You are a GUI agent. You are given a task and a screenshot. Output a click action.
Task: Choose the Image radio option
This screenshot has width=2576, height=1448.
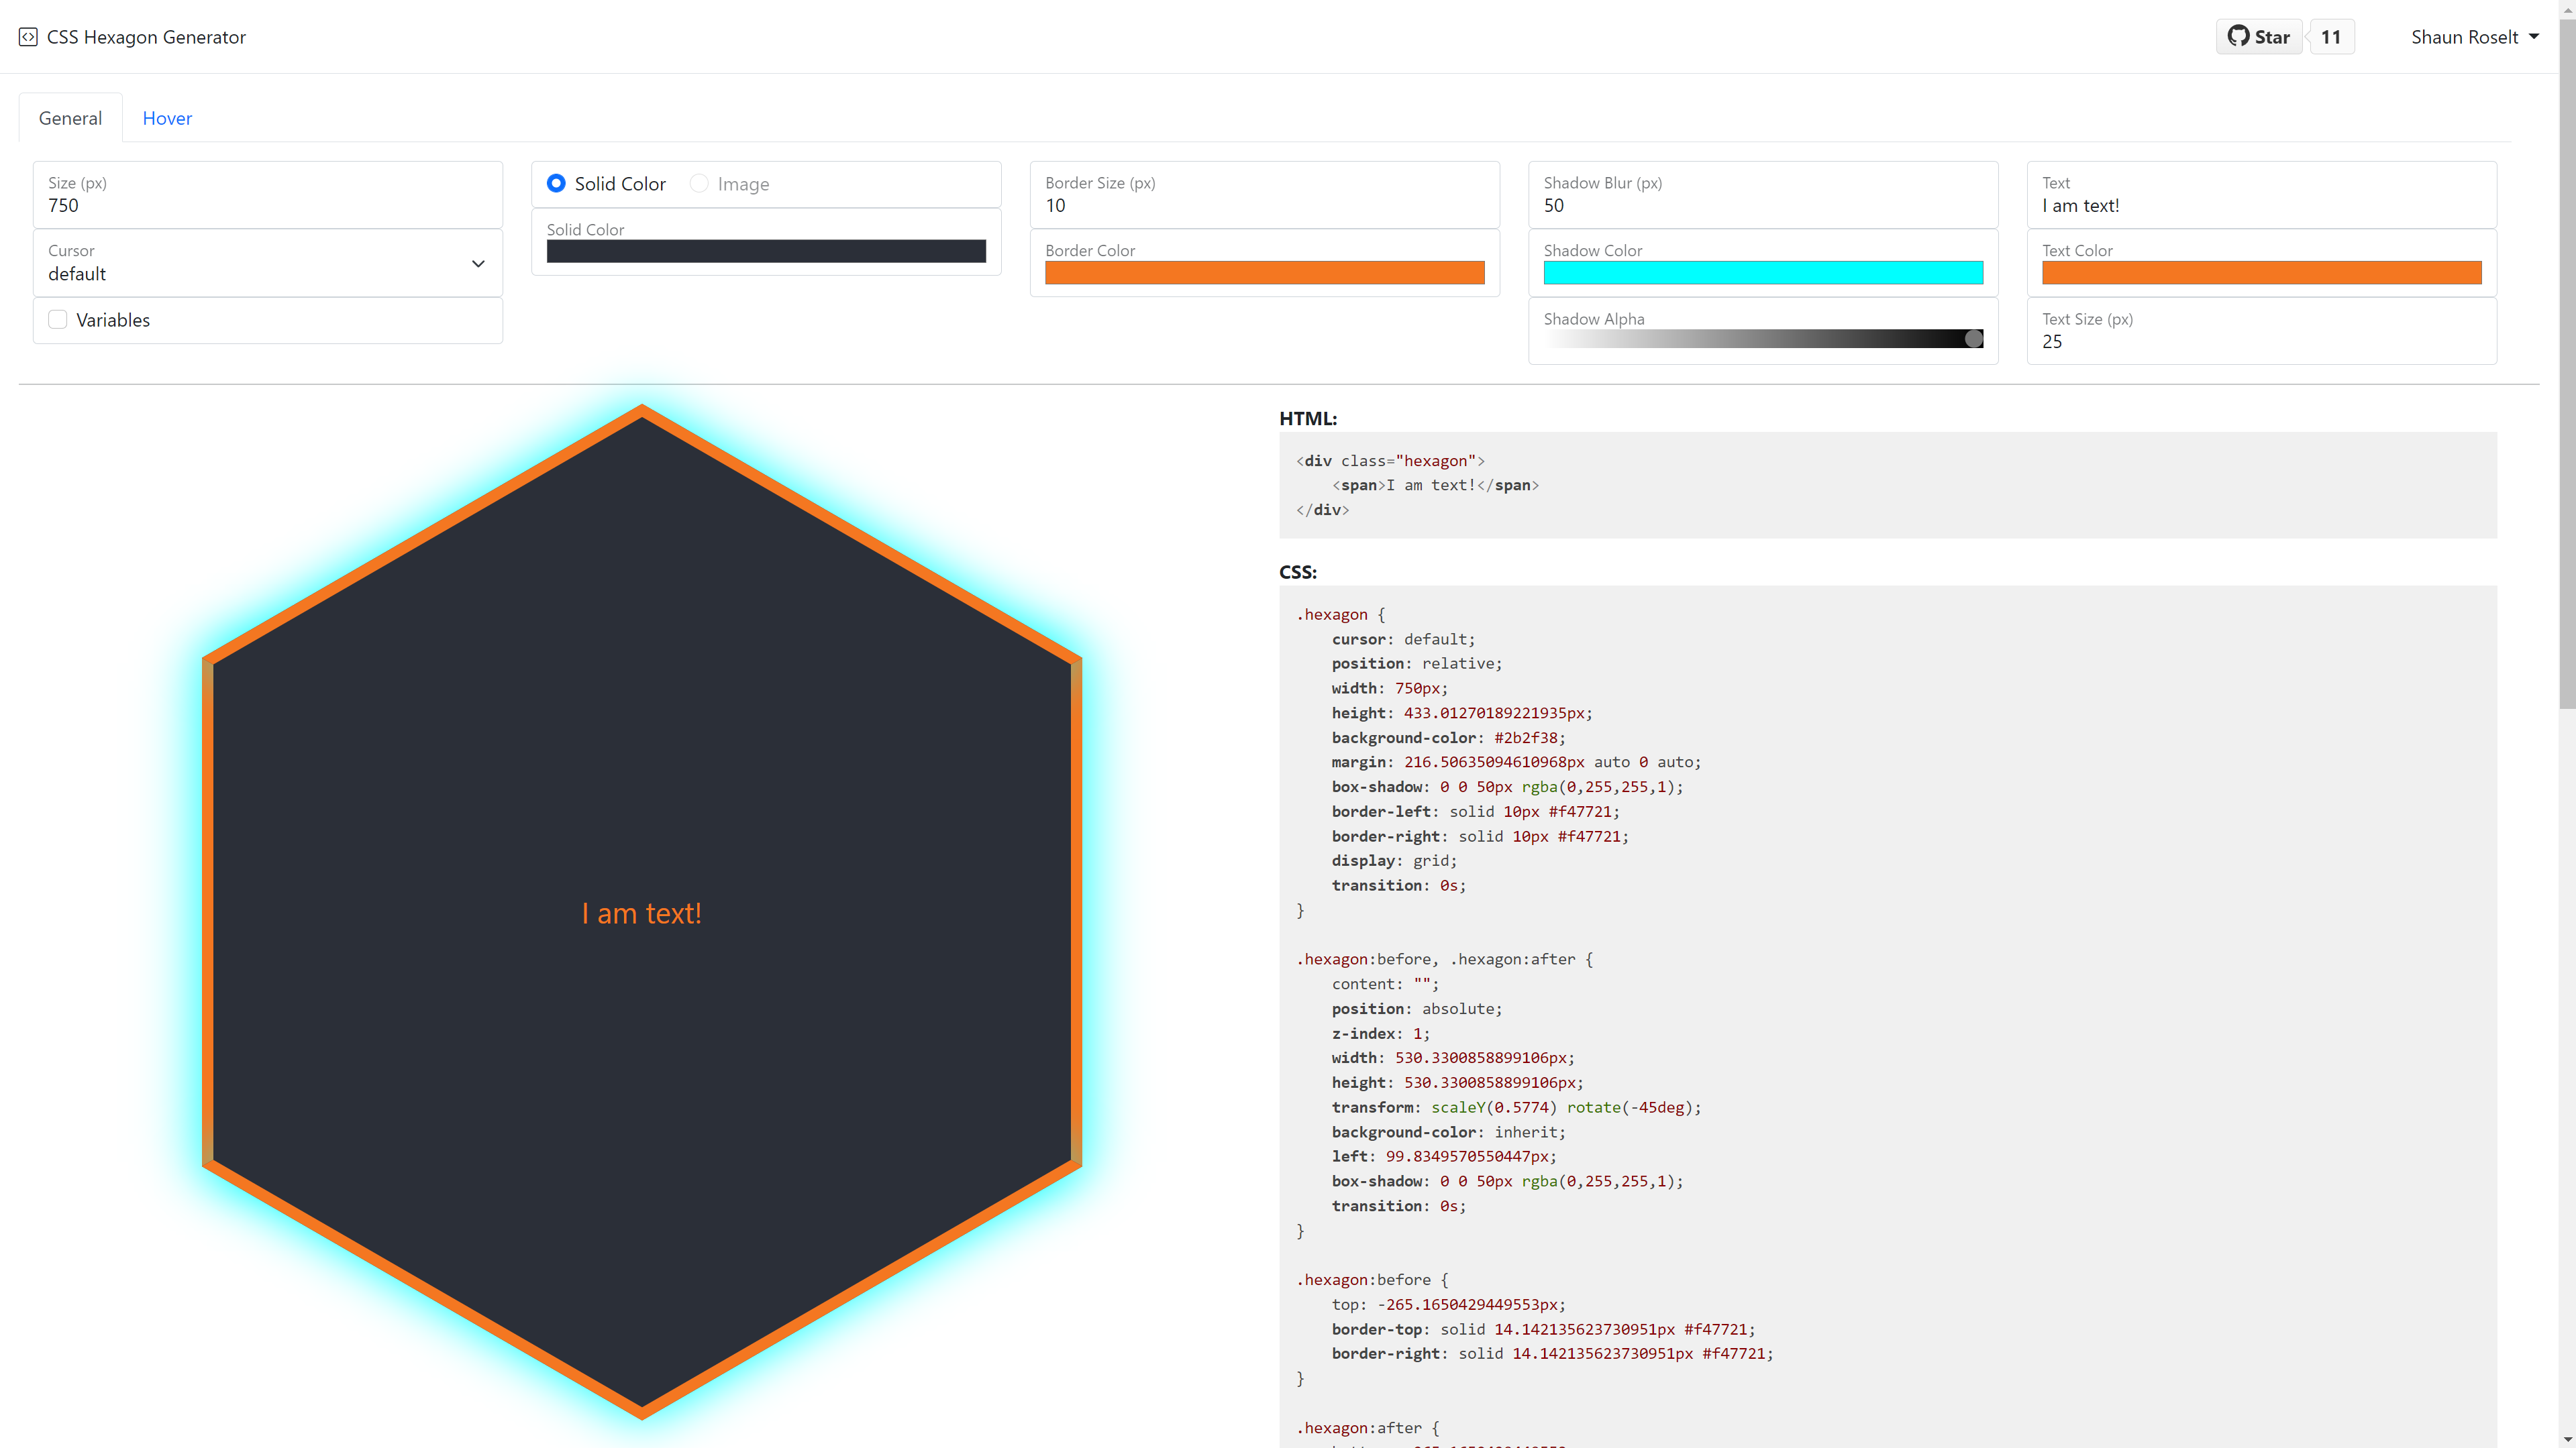[699, 183]
